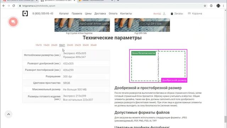227x128 pixels.
Task: Open the Контакты menu item
Action: [x=126, y=14]
